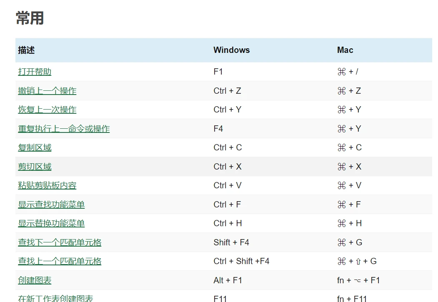This screenshot has height=302, width=438.
Task: Click the 剪切区域 link
Action: coord(35,167)
